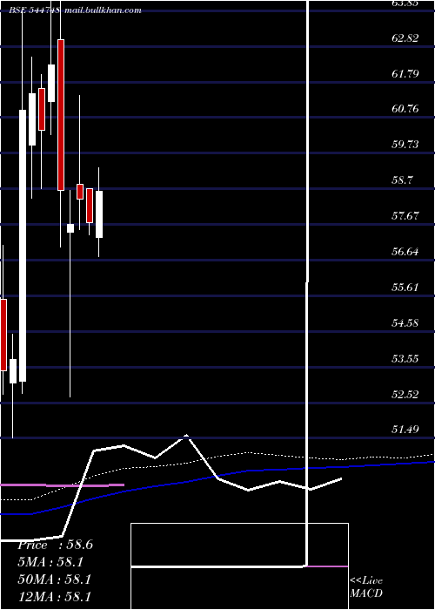Click the 62.82 price axis label
The image size is (435, 610).
coord(405,38)
